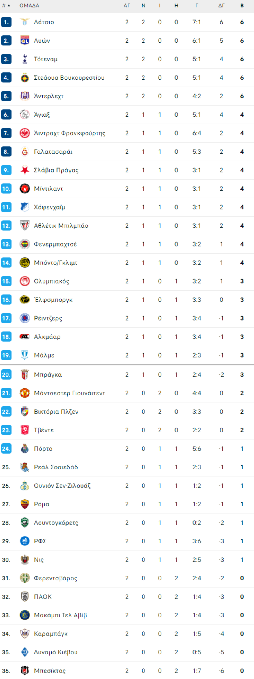The image size is (254, 679).
Task: Click the Λάτσιο team crest icon
Action: (x=25, y=22)
